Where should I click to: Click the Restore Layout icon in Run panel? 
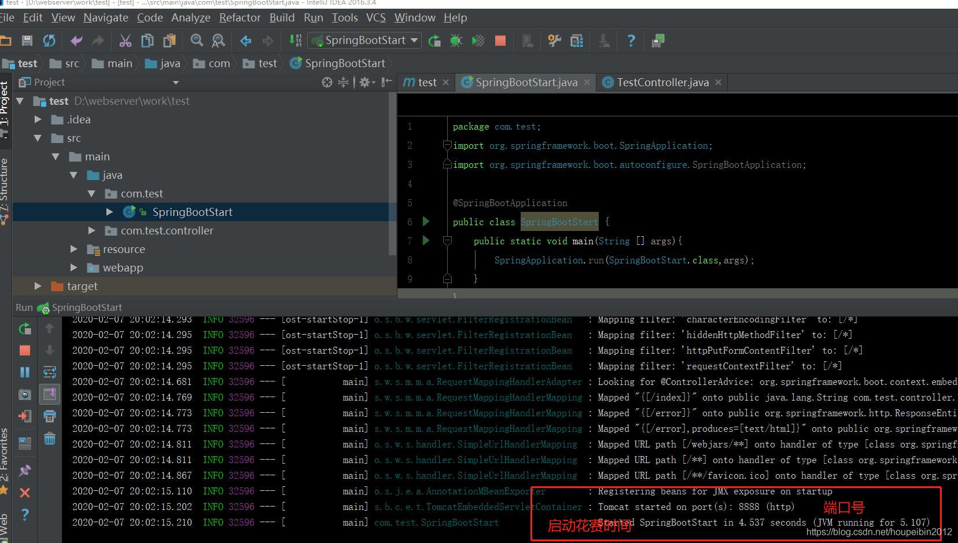click(25, 443)
